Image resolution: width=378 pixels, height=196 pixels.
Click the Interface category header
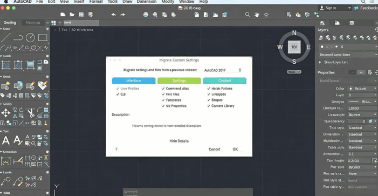[134, 80]
